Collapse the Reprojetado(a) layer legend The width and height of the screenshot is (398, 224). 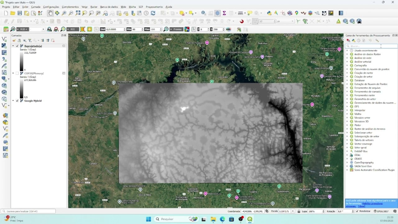13,46
